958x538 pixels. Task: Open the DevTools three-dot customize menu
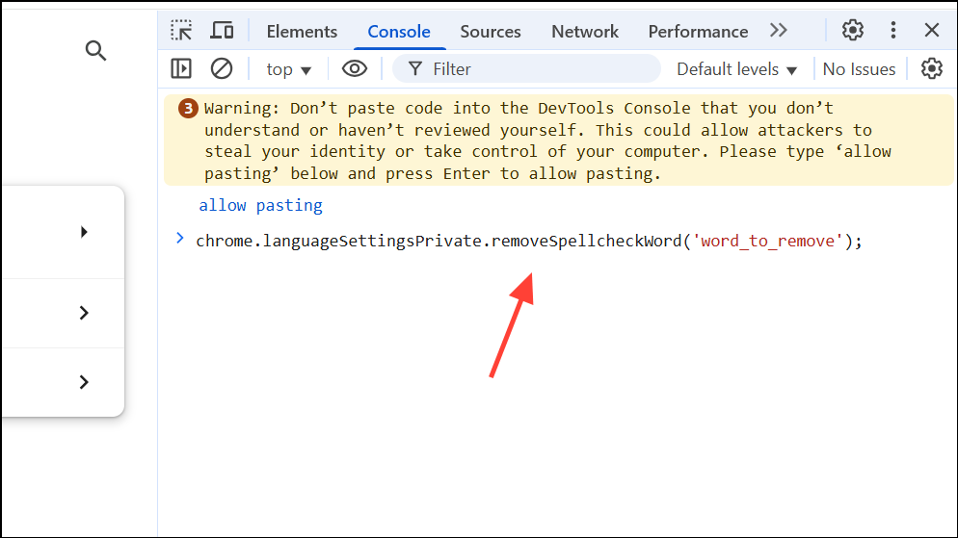893,30
